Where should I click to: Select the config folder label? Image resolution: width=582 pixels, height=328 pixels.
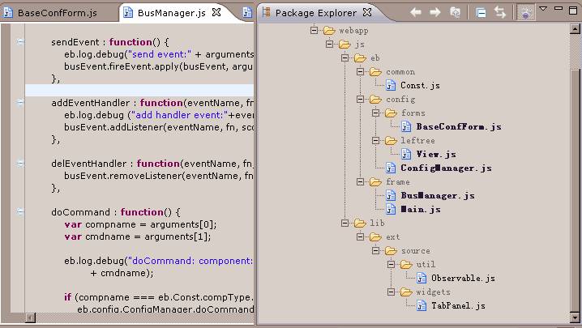pos(400,100)
